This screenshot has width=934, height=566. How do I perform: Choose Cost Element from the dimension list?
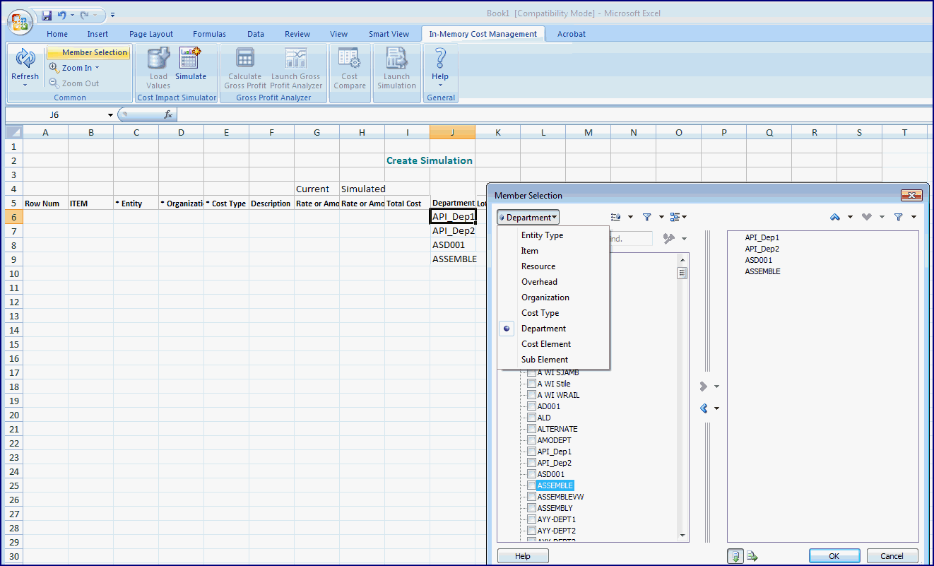545,344
